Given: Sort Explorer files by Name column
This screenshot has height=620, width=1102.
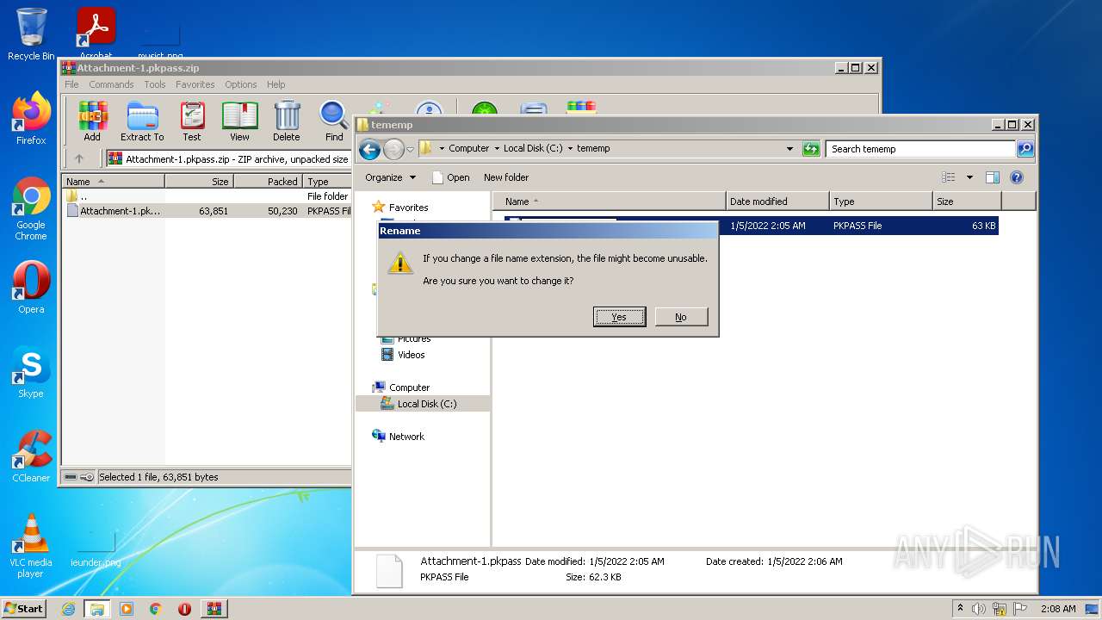Looking at the screenshot, I should [610, 201].
